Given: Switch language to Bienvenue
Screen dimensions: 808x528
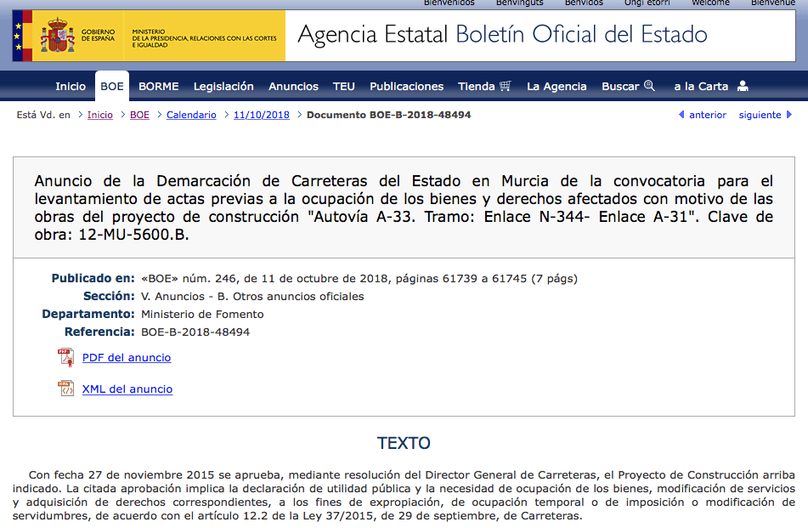Looking at the screenshot, I should pyautogui.click(x=773, y=3).
